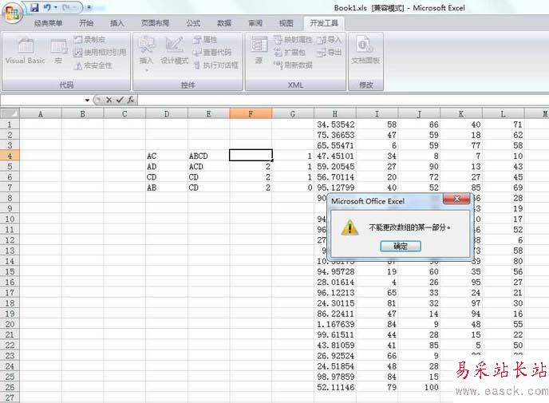Screen dimensions: 549x403
Task: Select the row 4 header
Action: [10, 156]
